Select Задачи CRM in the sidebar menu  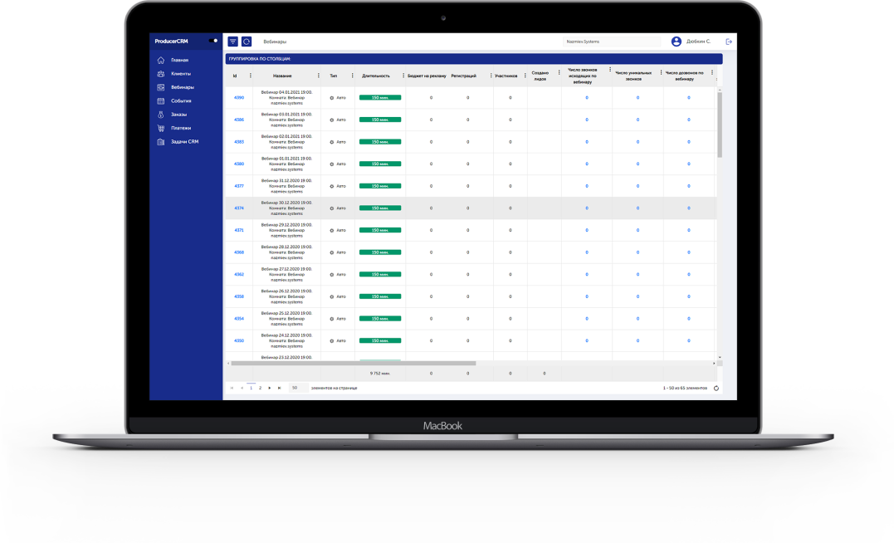185,142
